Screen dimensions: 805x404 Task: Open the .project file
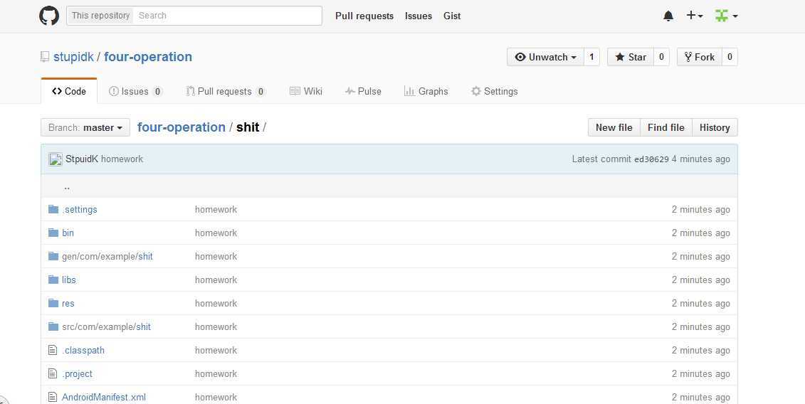tap(78, 373)
